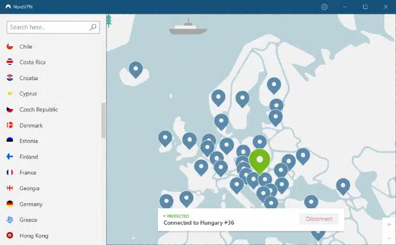Select the Sweden map pin

click(x=243, y=99)
